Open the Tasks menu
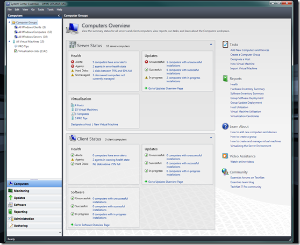This screenshot has width=300, height=245. [41, 10]
